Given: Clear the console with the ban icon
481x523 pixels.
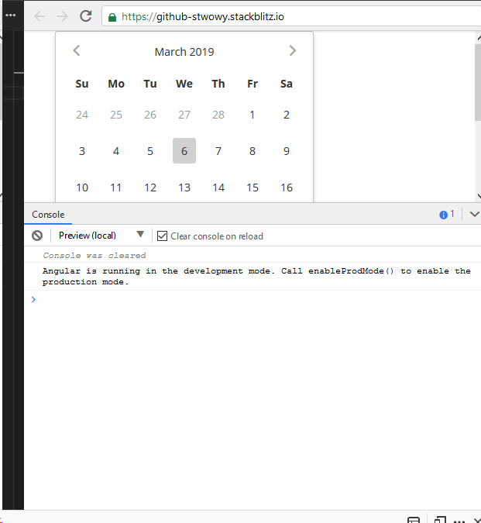Looking at the screenshot, I should click(37, 236).
